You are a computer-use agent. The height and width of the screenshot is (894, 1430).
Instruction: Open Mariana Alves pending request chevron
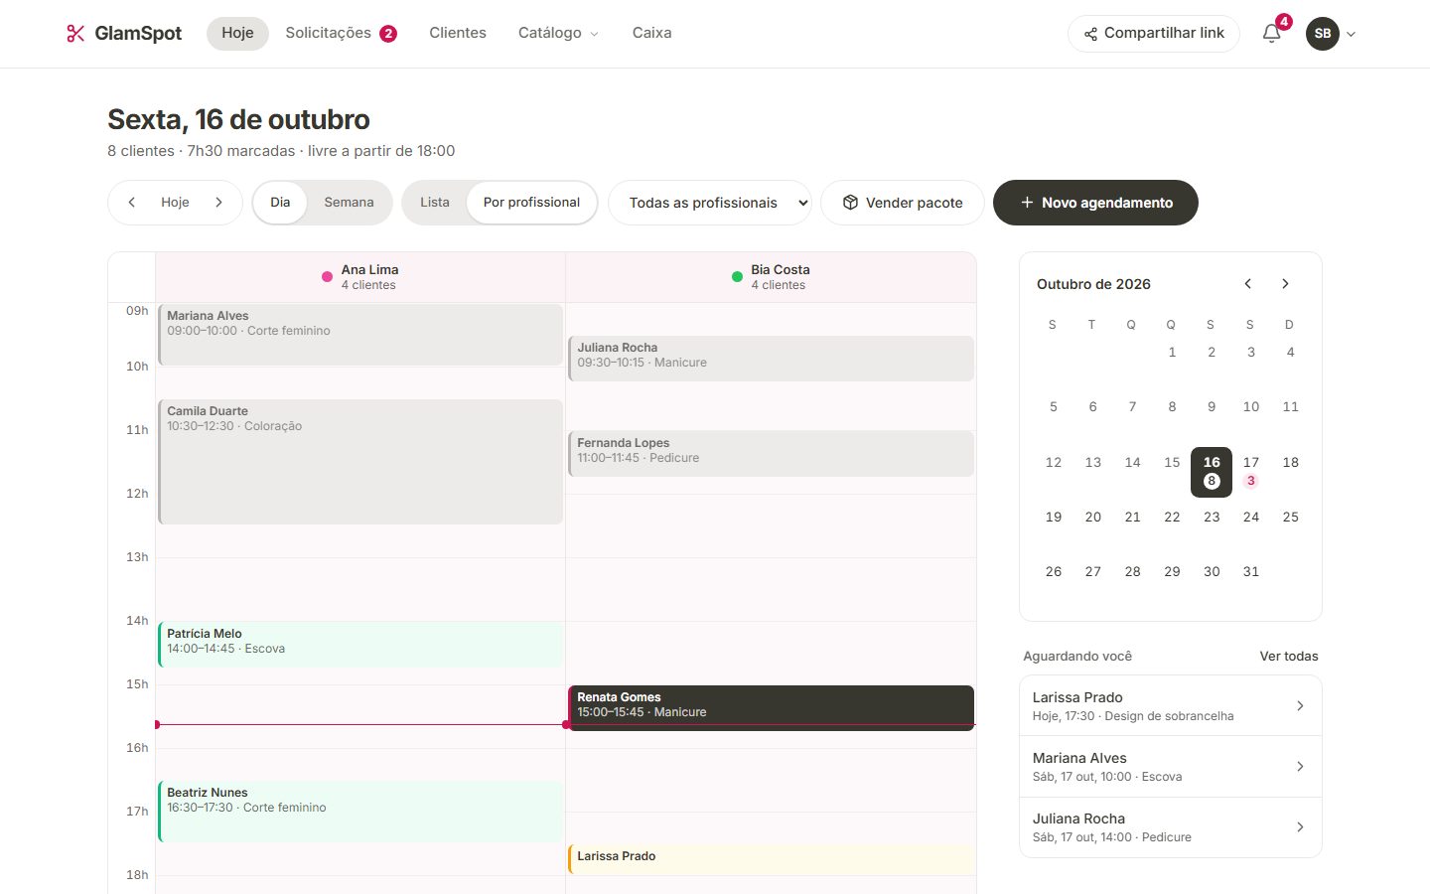(x=1300, y=767)
